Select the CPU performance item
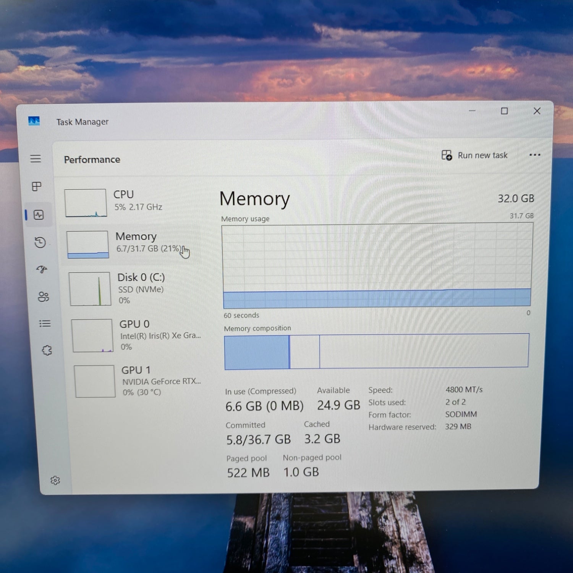 tap(132, 201)
